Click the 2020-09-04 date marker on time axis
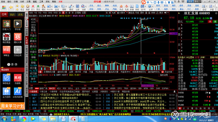Image resolution: width=218 pixels, height=122 pixels. click(x=147, y=86)
